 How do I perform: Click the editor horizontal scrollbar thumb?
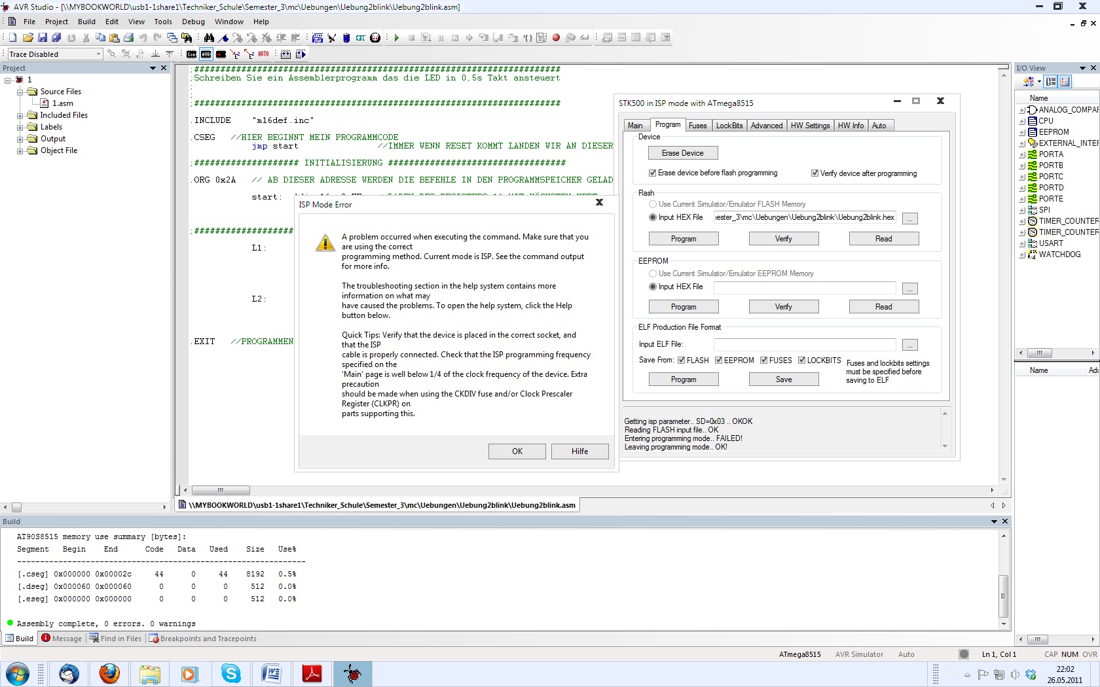[x=221, y=490]
